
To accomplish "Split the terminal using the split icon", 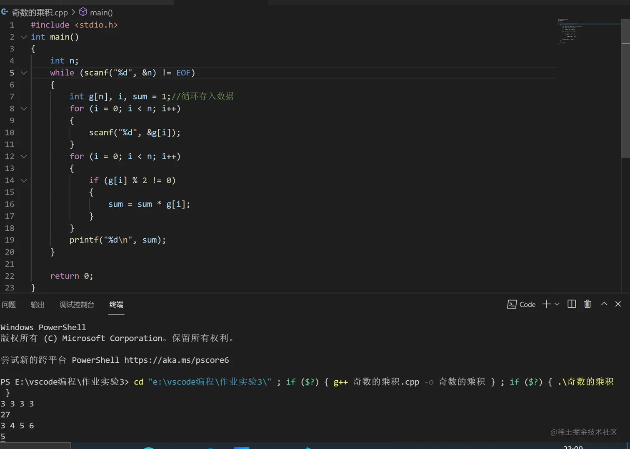I will (x=572, y=304).
